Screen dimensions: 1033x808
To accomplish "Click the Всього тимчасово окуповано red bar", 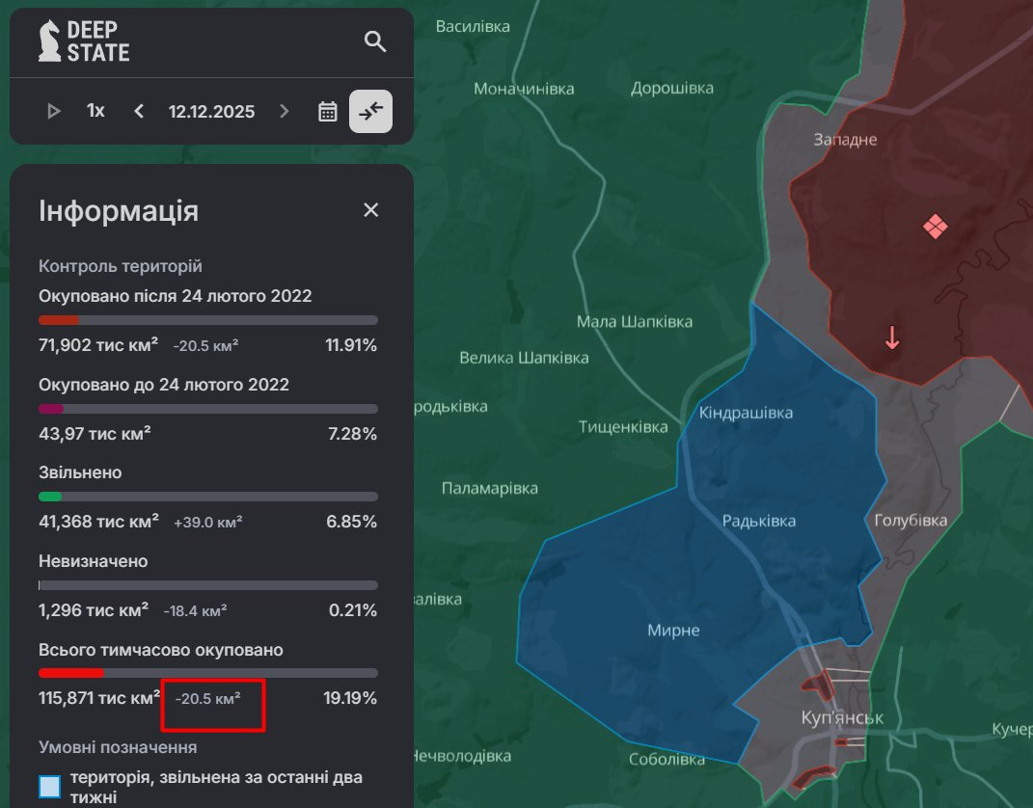I will [x=208, y=673].
